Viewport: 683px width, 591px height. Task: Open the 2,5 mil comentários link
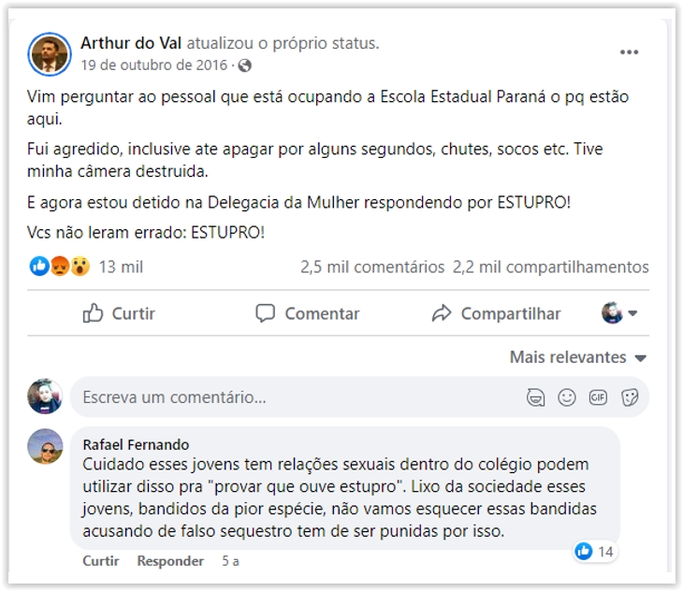click(x=371, y=267)
